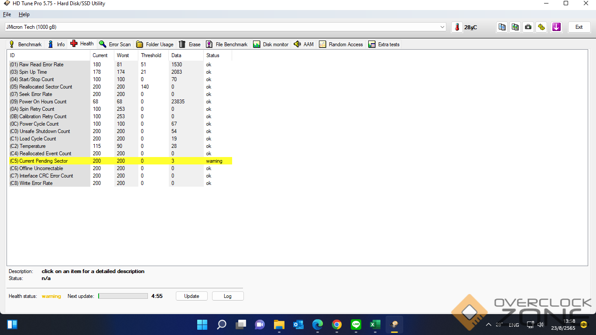Image resolution: width=596 pixels, height=335 pixels.
Task: Save screenshot using the camera icon
Action: (x=528, y=27)
